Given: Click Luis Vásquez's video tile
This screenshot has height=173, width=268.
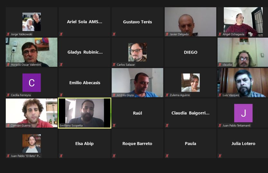Looking at the screenshot, I should point(243,83).
